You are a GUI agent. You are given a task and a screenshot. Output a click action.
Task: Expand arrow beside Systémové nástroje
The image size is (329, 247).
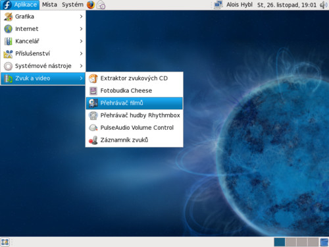click(81, 66)
